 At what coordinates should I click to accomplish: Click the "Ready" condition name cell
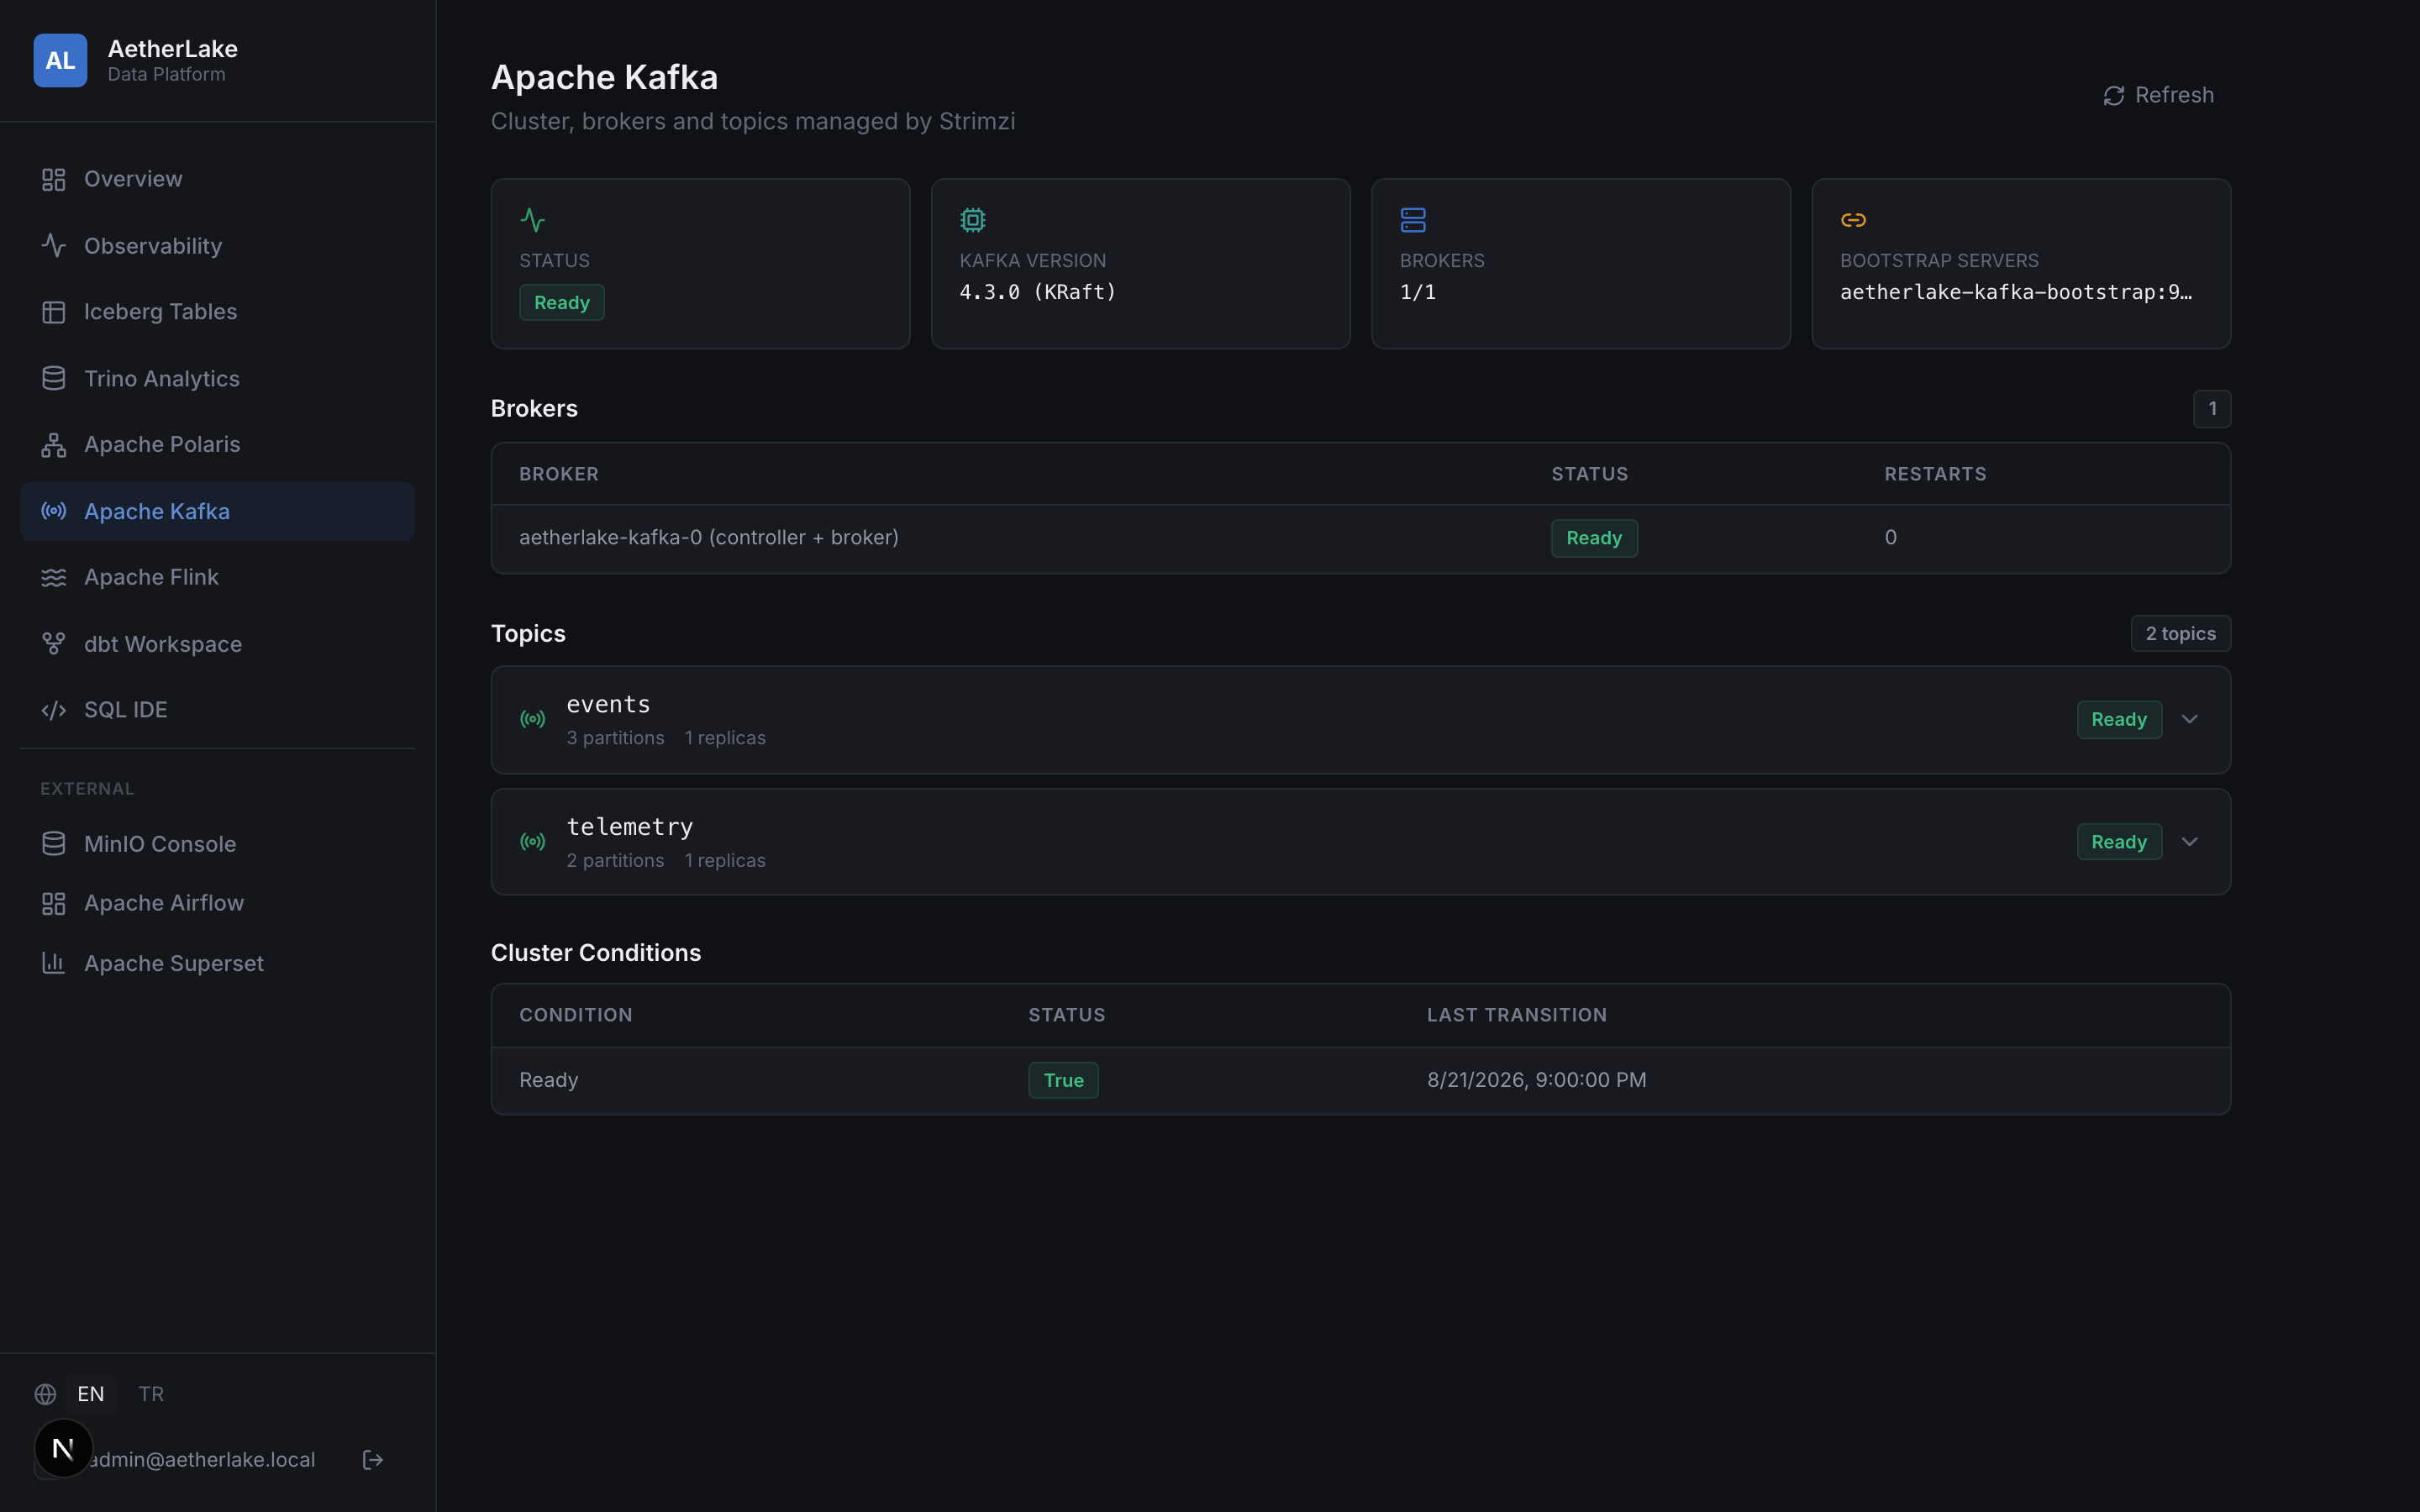[548, 1080]
